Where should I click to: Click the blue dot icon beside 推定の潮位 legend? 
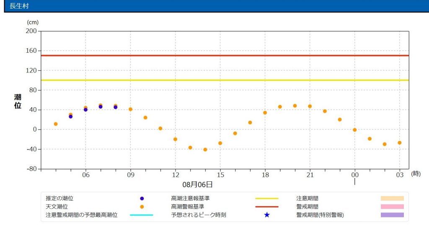click(x=142, y=199)
